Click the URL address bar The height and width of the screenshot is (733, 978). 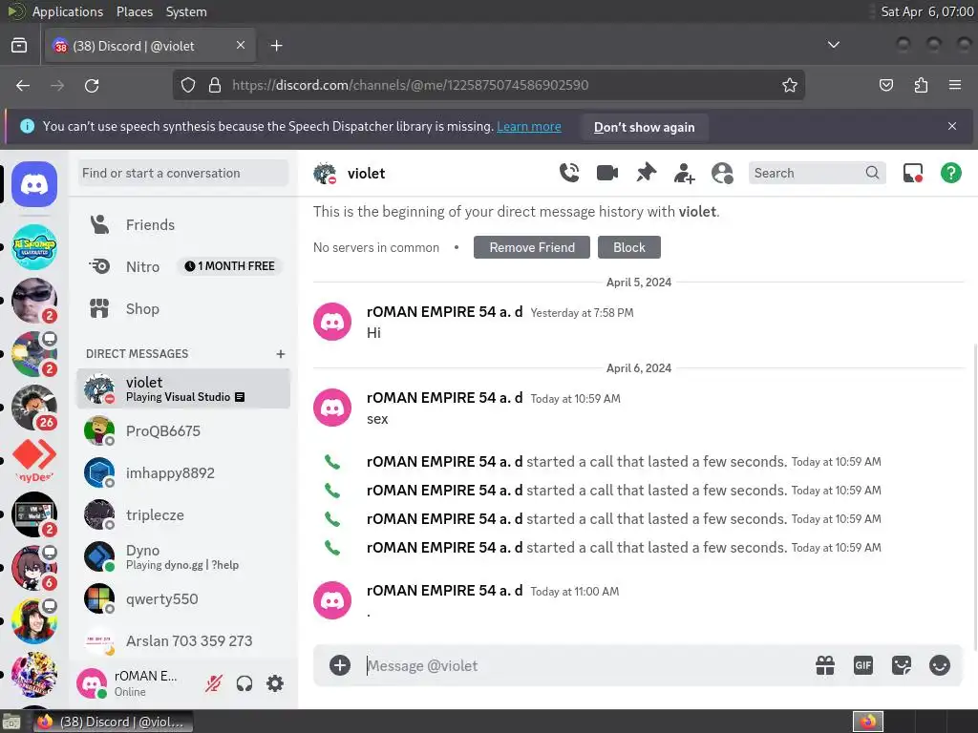pyautogui.click(x=488, y=85)
